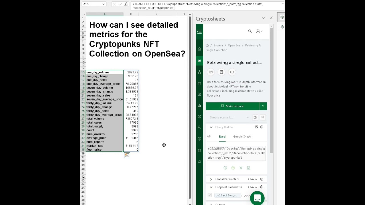Collapse the Endpoint Parameters section
The width and height of the screenshot is (365, 205).
point(211,187)
